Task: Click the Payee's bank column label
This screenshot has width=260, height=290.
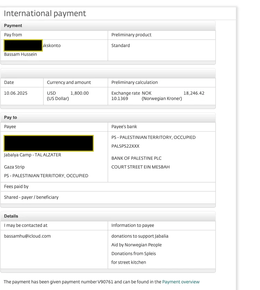Action: [124, 126]
